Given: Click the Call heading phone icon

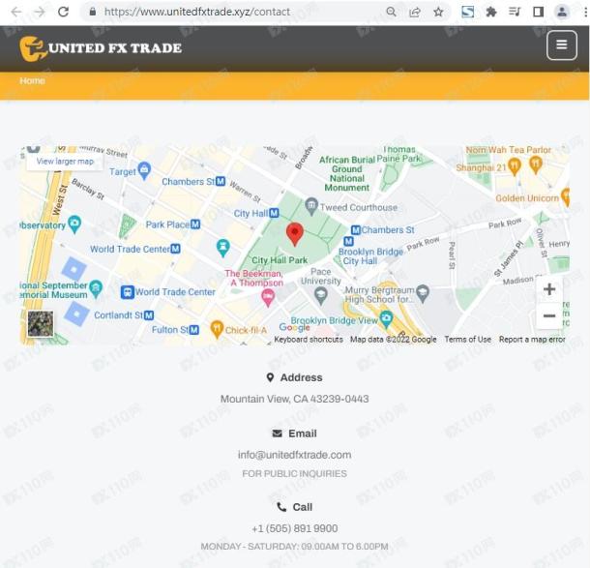Looking at the screenshot, I should 281,507.
